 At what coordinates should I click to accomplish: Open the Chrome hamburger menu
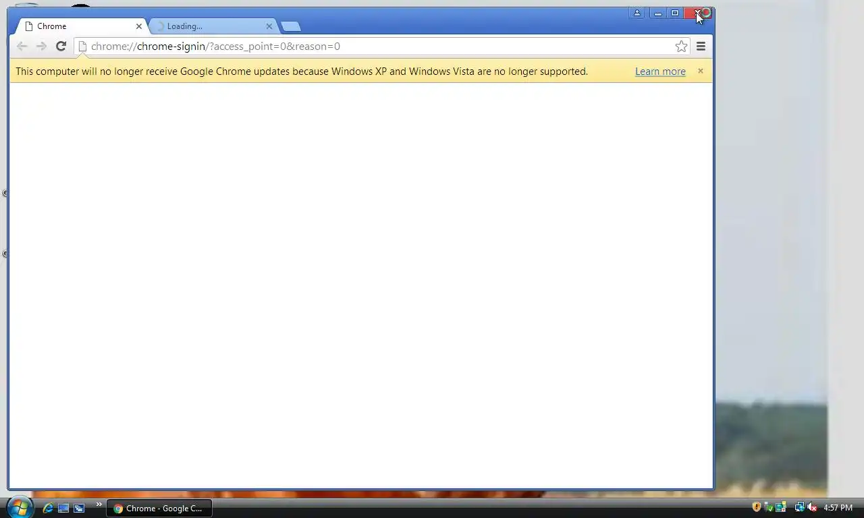pos(701,46)
